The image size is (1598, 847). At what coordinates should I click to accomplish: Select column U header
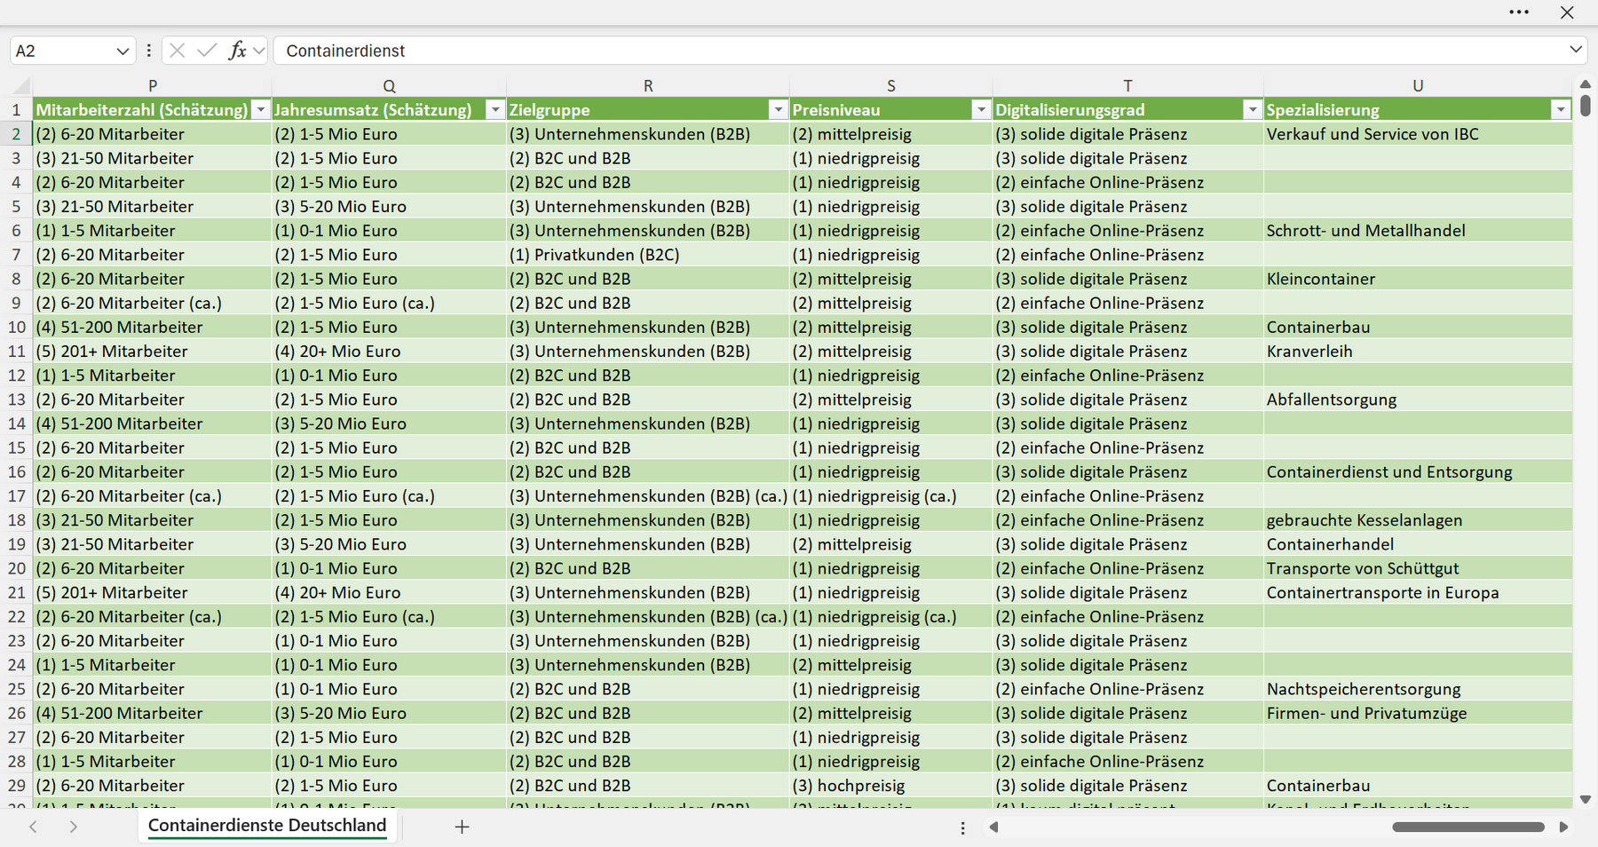(x=1418, y=86)
